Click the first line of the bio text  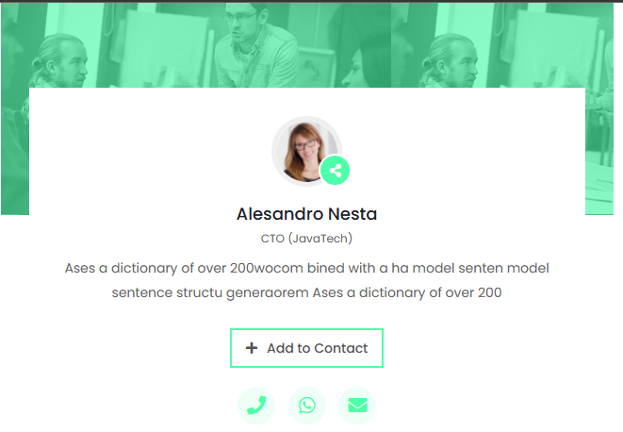[x=306, y=269]
